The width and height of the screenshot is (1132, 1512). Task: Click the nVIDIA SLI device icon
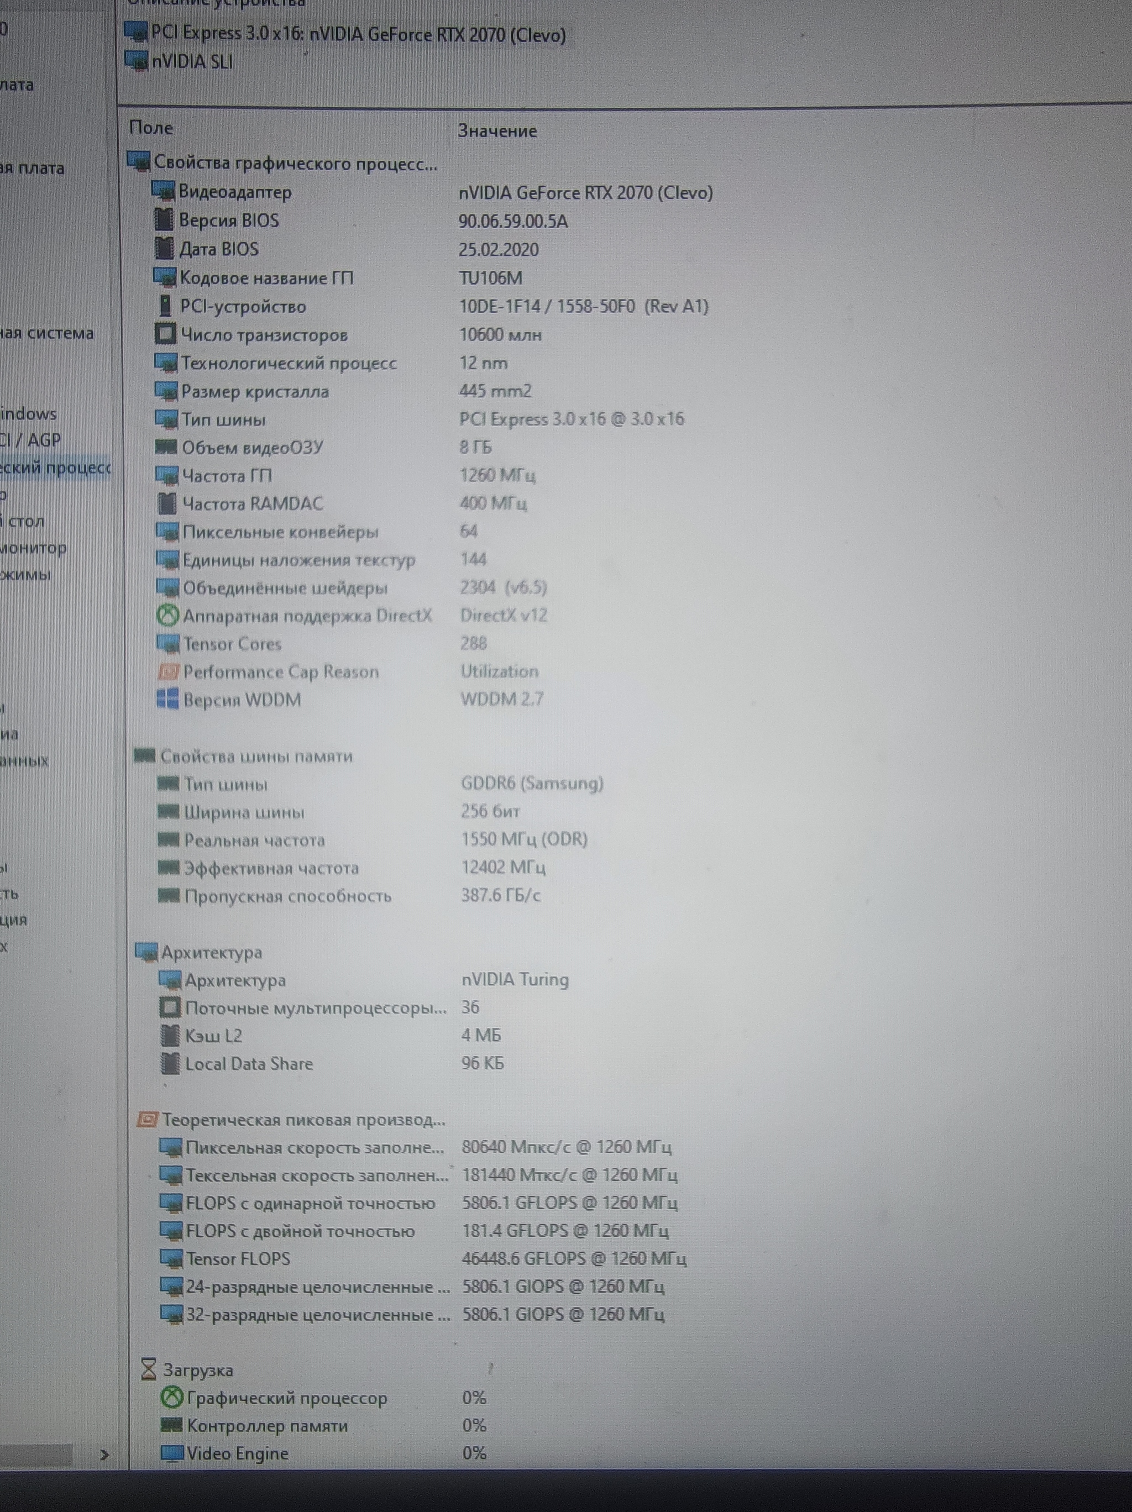[x=136, y=61]
